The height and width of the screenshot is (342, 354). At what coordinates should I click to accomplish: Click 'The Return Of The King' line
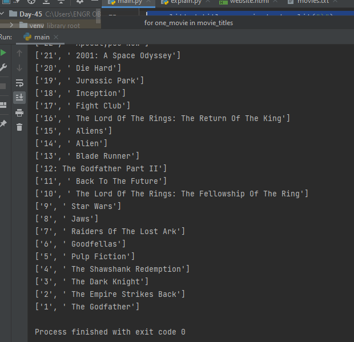click(163, 118)
